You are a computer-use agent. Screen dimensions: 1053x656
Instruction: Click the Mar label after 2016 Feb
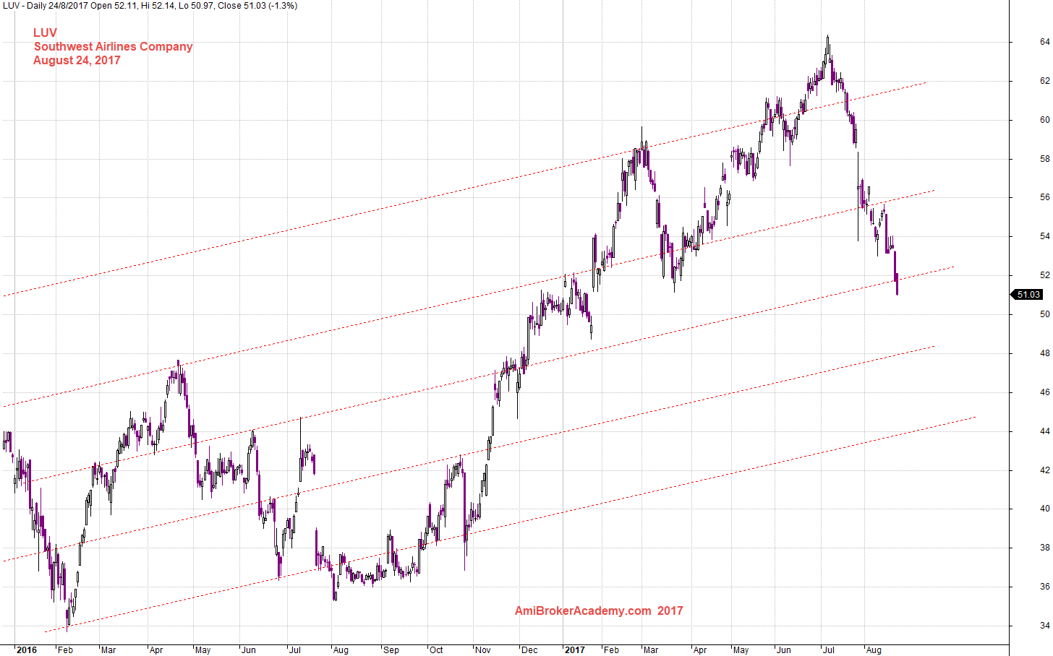tap(108, 650)
